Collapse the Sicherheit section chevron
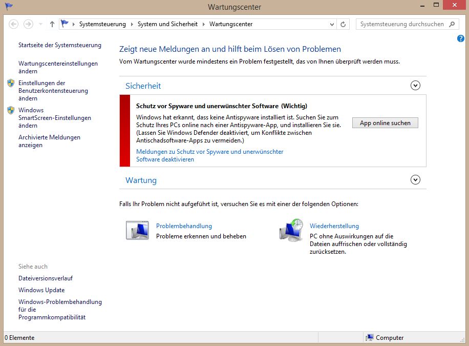The height and width of the screenshot is (346, 469). (415, 86)
